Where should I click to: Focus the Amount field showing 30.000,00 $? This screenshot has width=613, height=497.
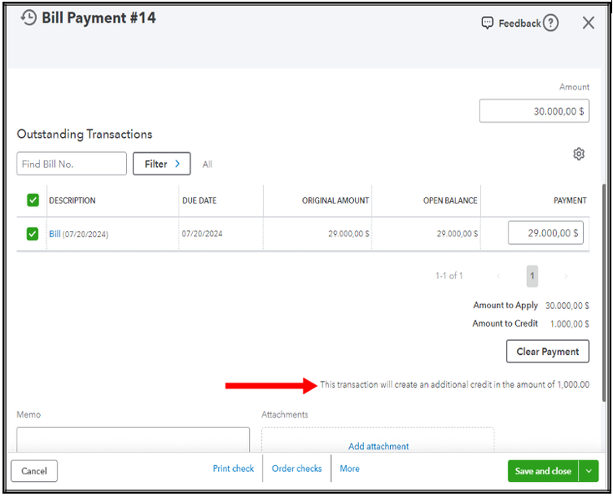pos(534,111)
